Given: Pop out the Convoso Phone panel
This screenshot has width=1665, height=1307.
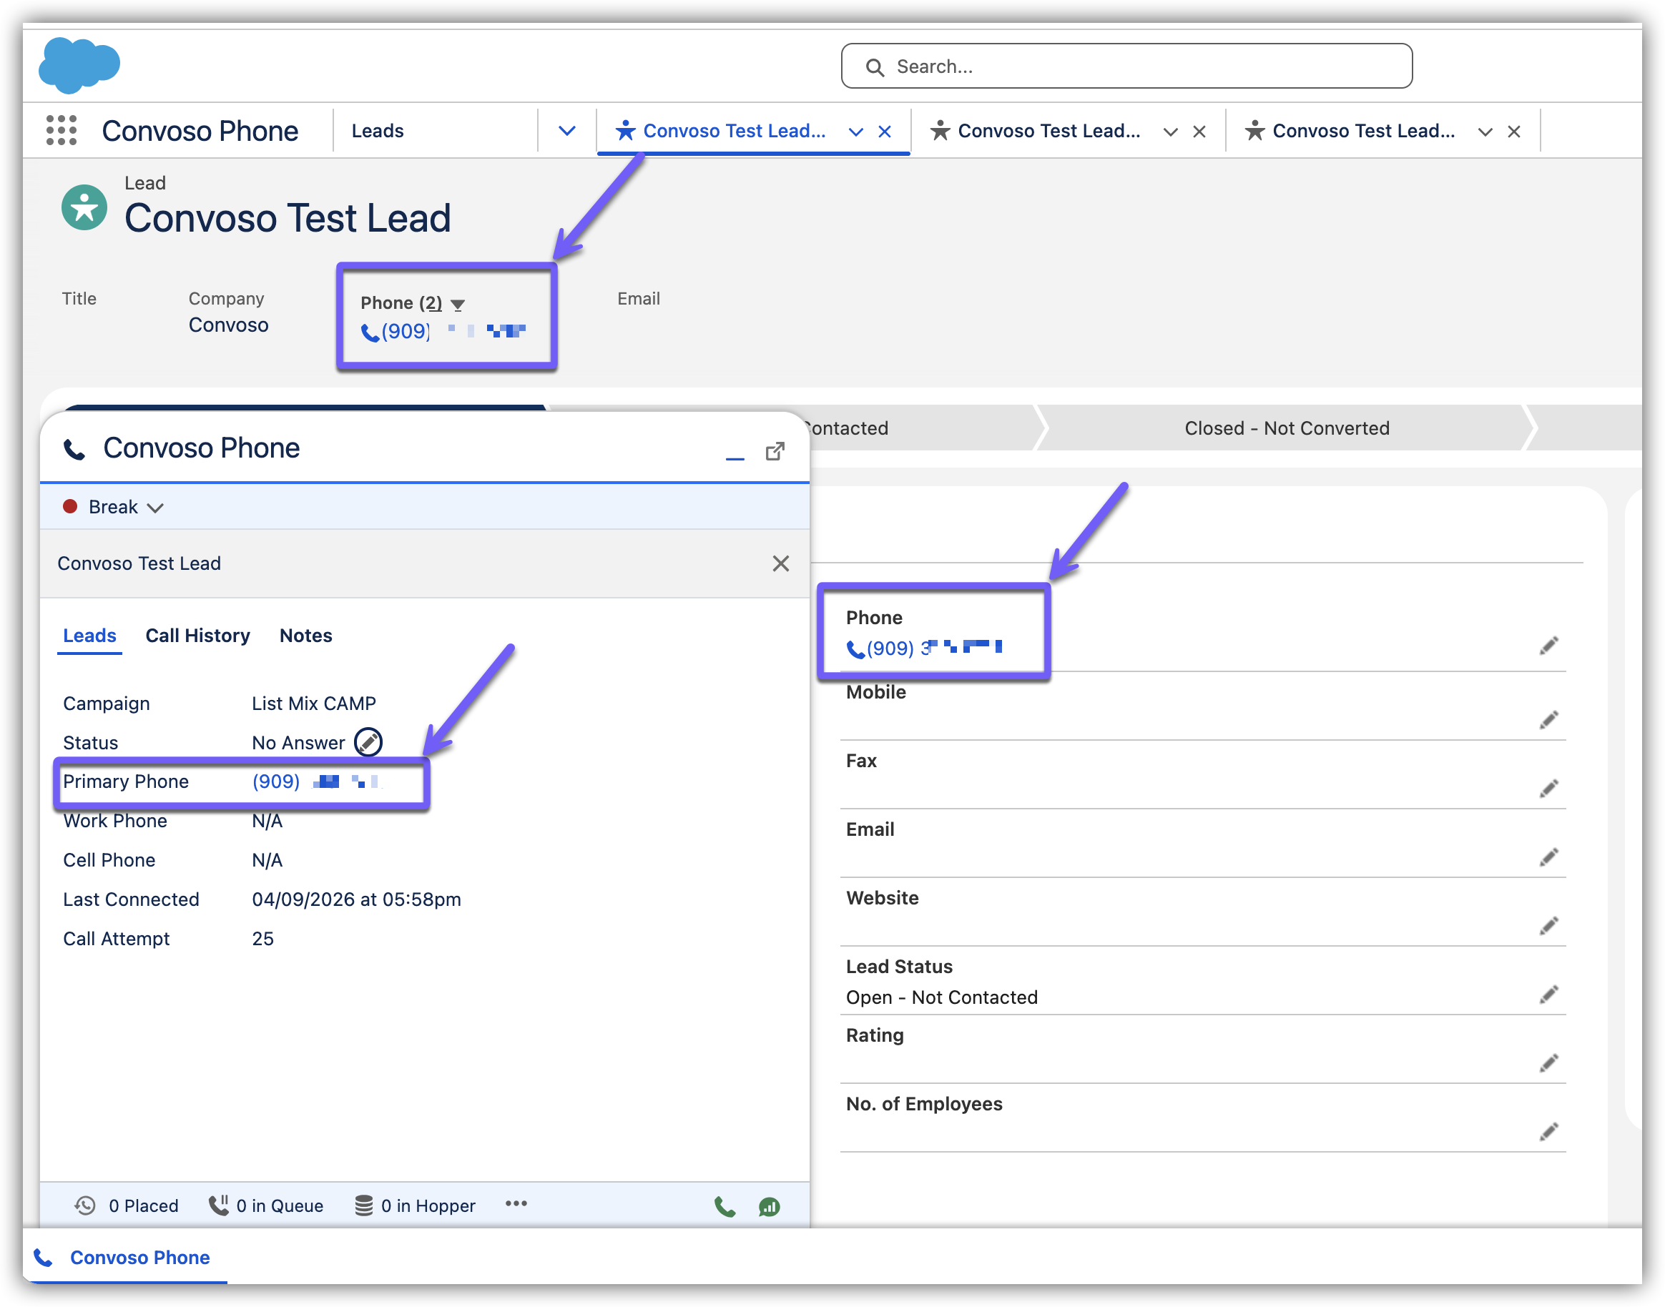Looking at the screenshot, I should (775, 451).
